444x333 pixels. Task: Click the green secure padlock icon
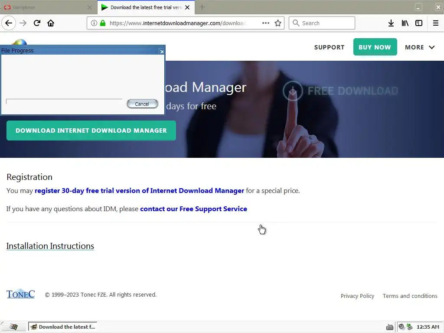point(103,23)
